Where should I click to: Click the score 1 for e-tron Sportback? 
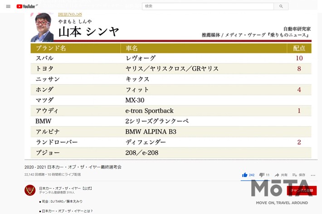pyautogui.click(x=299, y=111)
